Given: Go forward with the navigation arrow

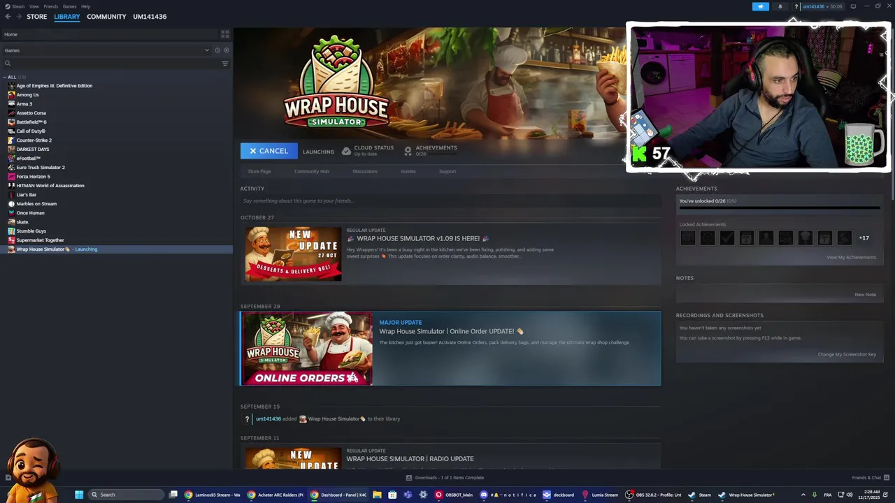Looking at the screenshot, I should (x=18, y=17).
